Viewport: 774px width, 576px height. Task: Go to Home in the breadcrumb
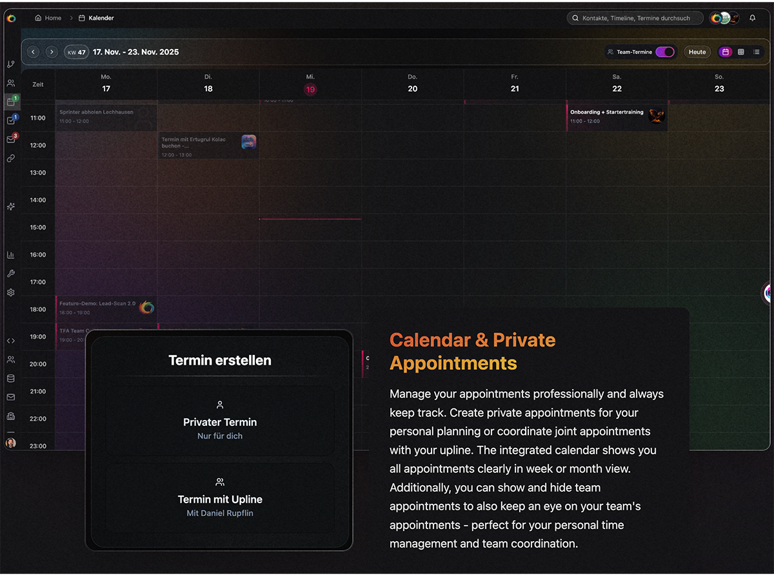pyautogui.click(x=48, y=18)
